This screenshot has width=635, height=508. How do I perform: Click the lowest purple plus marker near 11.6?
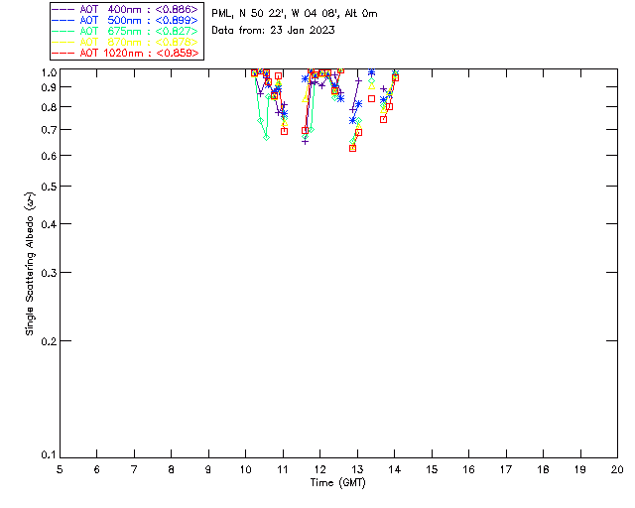[305, 141]
